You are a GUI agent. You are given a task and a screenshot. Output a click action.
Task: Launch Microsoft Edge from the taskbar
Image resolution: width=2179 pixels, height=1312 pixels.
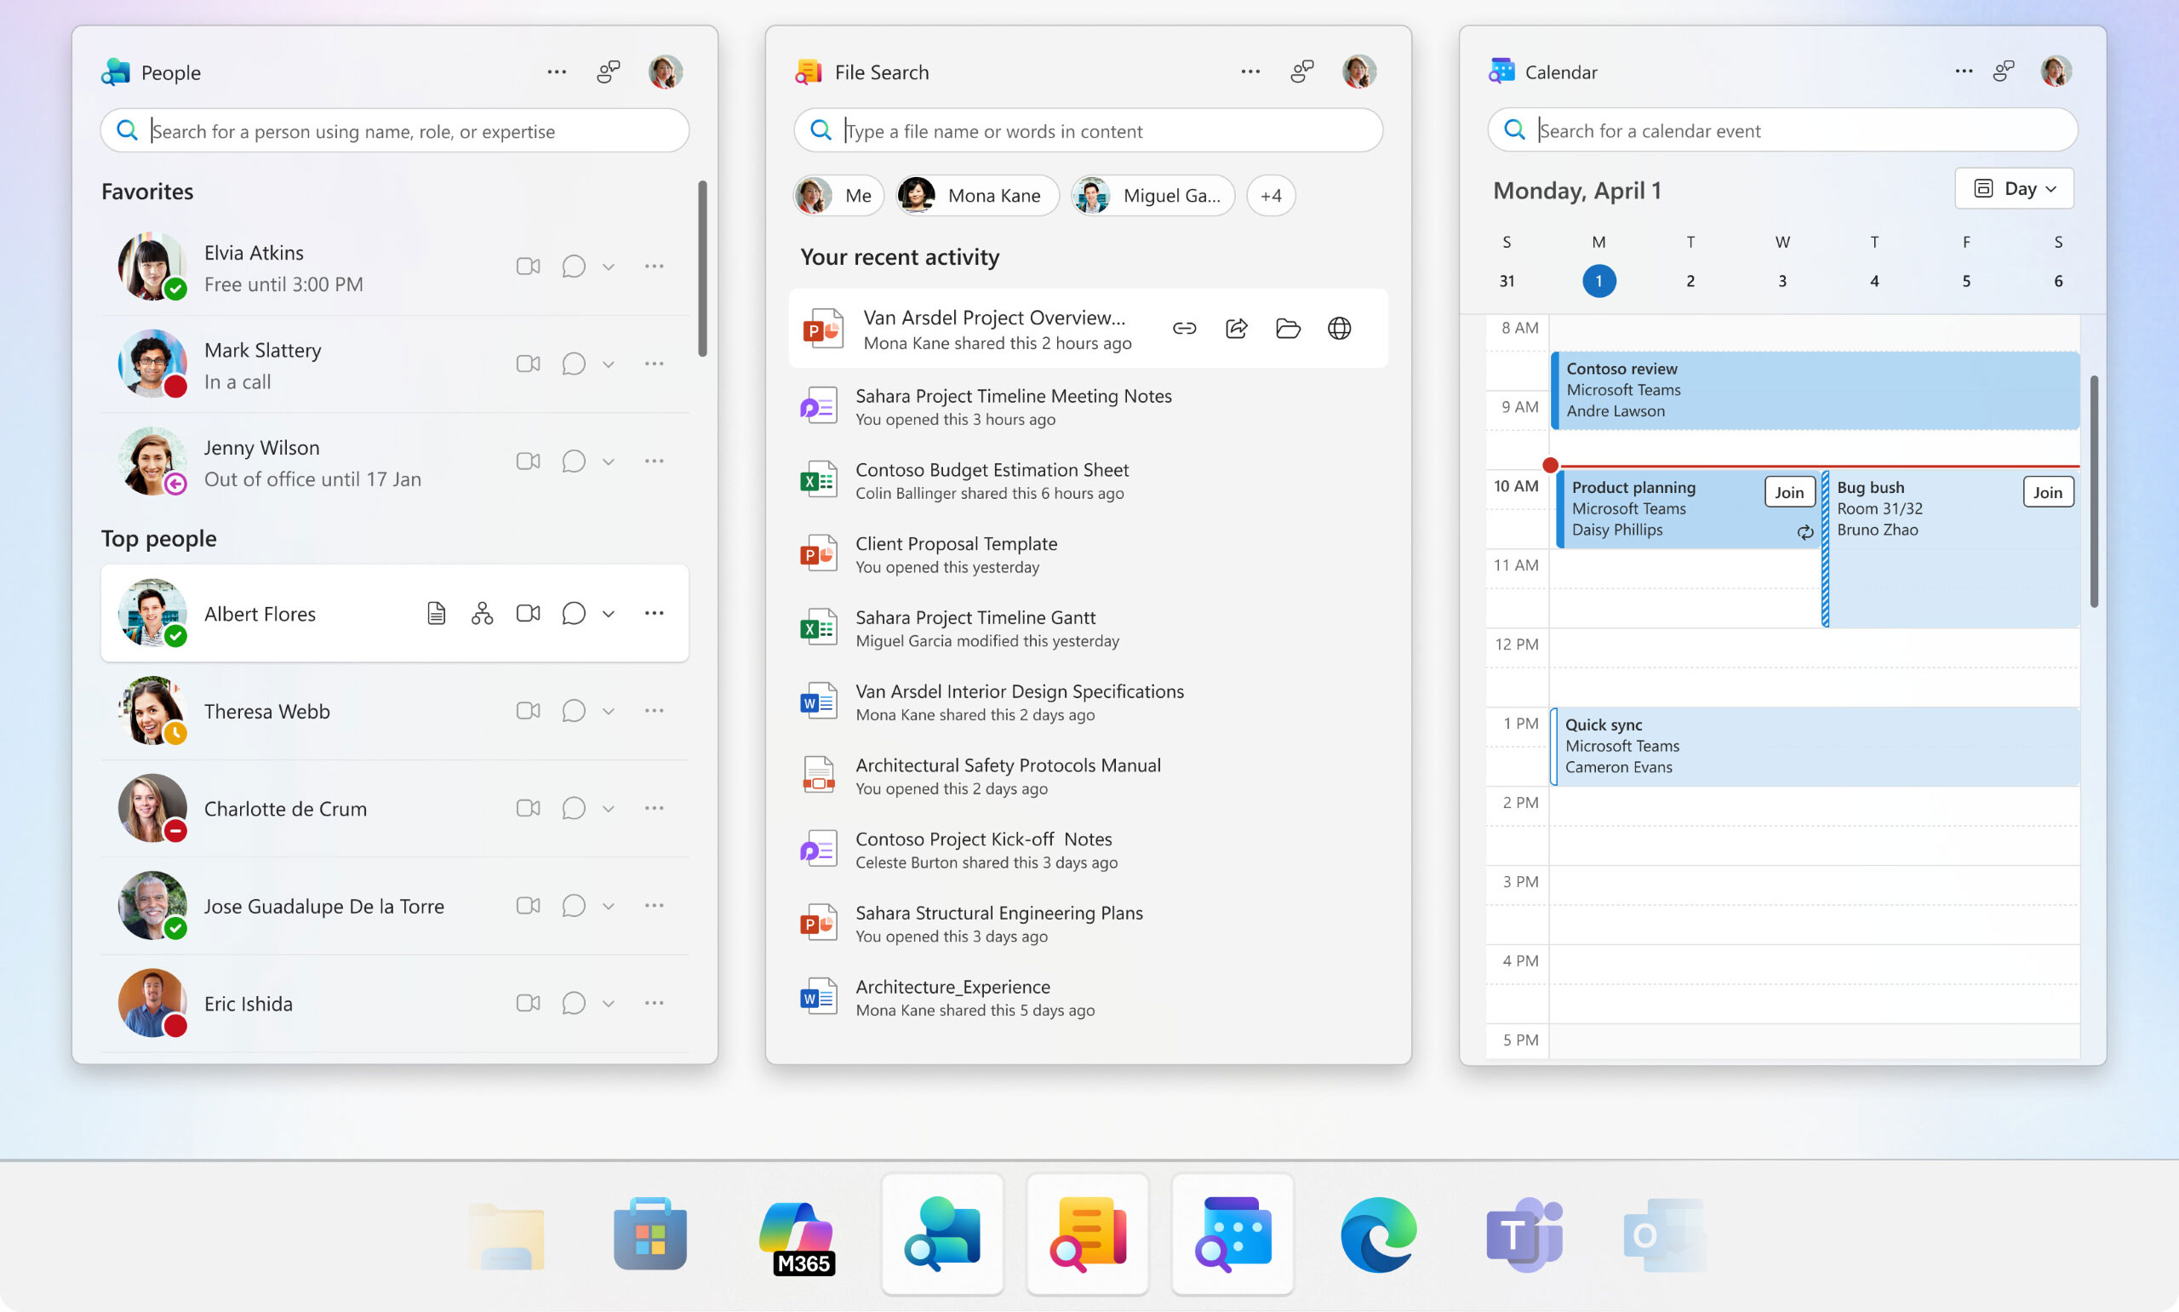pos(1376,1235)
